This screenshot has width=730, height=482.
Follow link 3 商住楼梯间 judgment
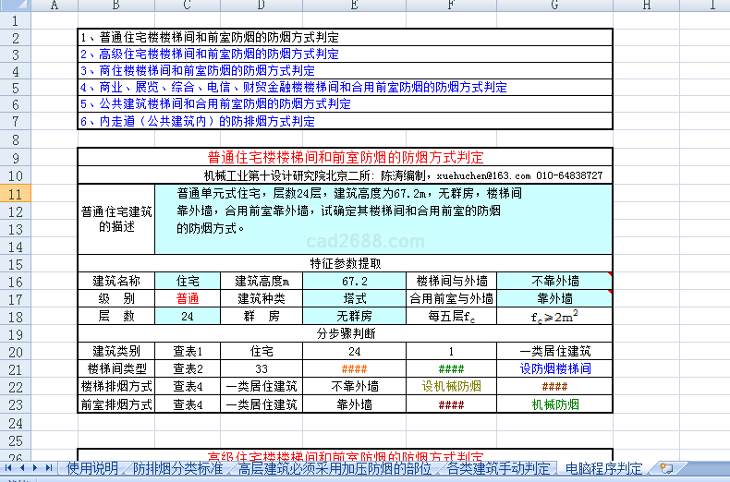(x=197, y=71)
